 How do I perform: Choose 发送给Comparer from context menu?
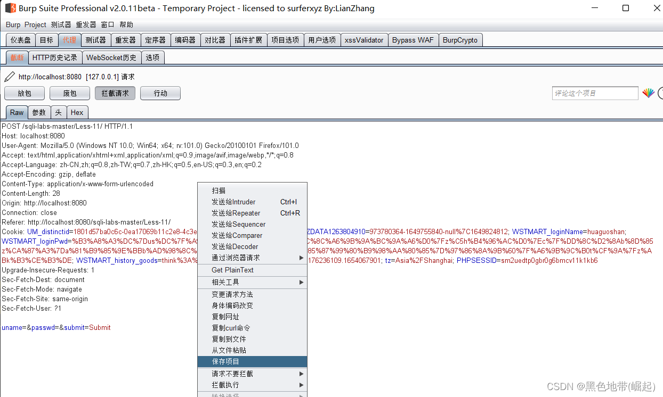(x=252, y=235)
